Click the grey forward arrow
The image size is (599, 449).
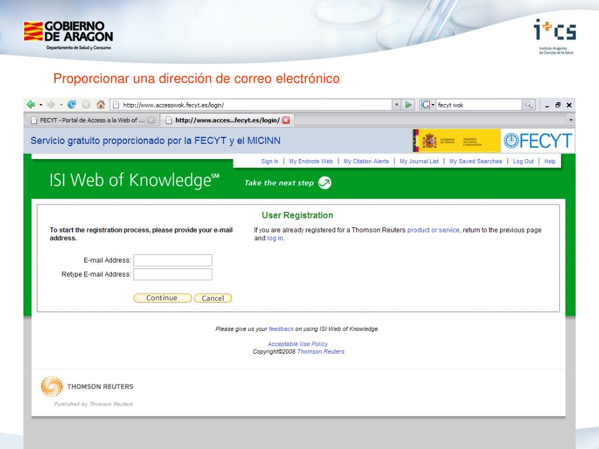(x=51, y=104)
